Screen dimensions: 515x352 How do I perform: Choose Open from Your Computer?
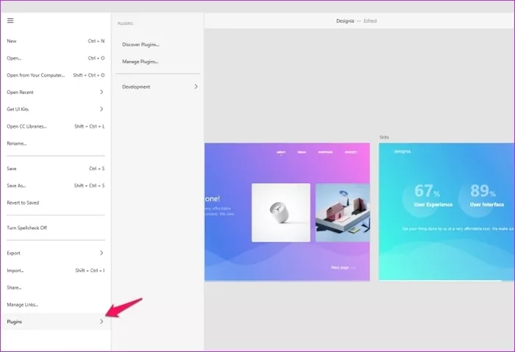click(35, 75)
